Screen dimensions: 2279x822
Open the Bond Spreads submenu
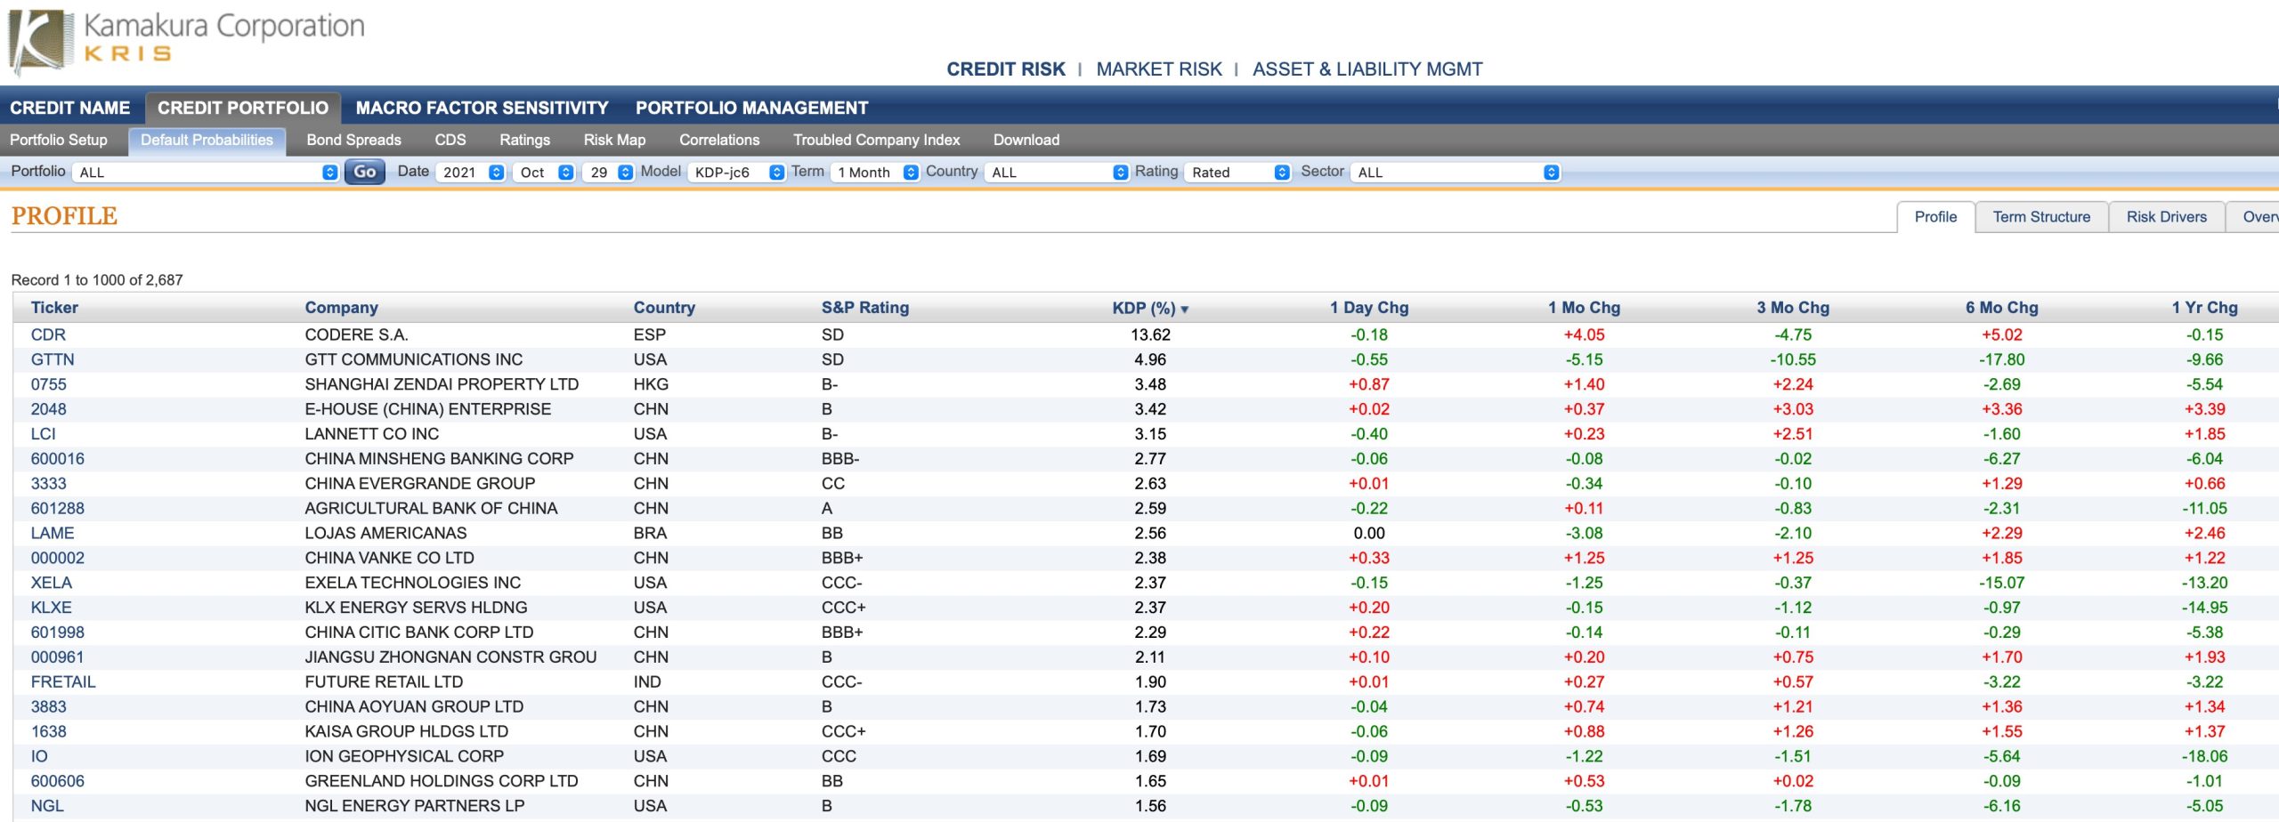pyautogui.click(x=354, y=140)
